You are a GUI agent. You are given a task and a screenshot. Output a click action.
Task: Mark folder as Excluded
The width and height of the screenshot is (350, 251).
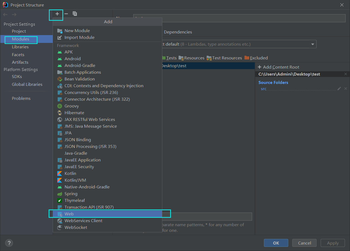point(256,58)
